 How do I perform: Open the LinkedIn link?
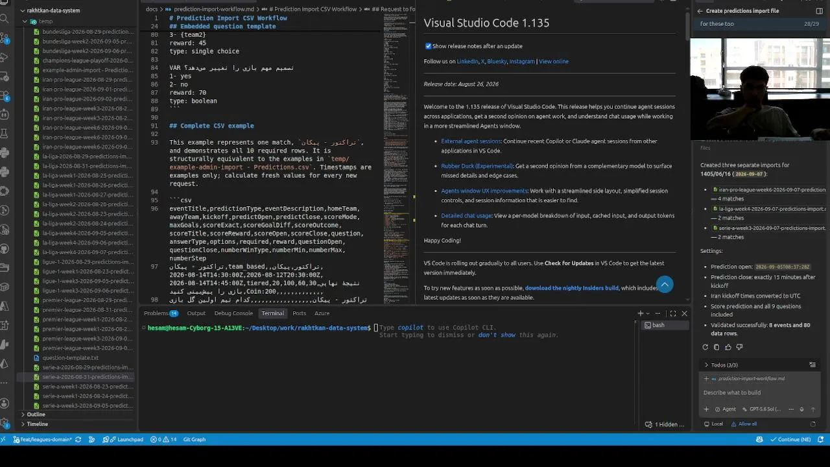point(468,62)
